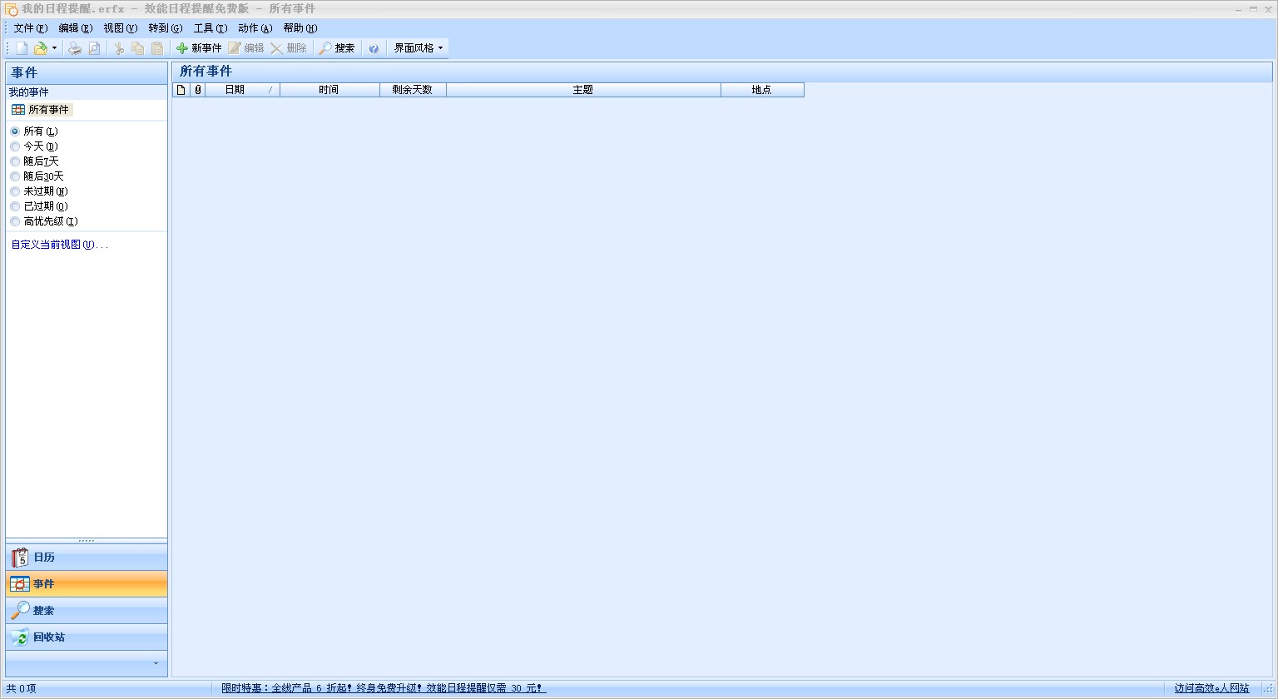Viewport: 1278px width, 699px height.
Task: Open the 视图(V) menu
Action: [121, 28]
